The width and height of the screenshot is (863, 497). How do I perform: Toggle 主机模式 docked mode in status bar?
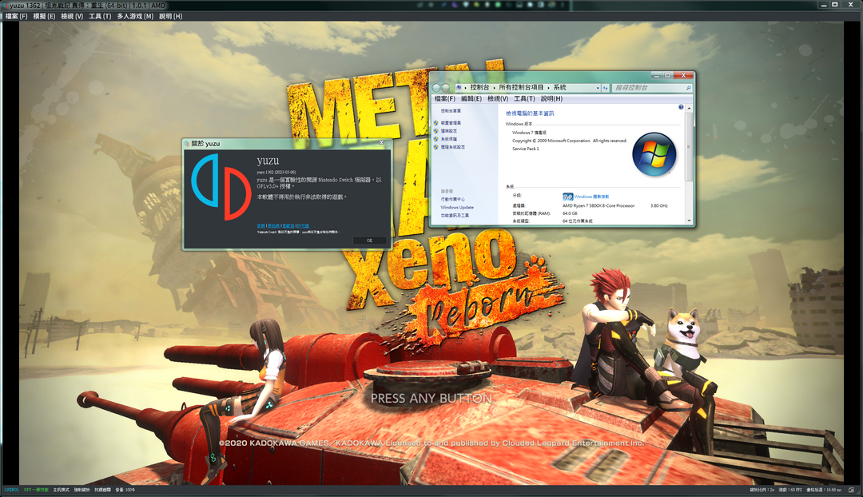coord(61,490)
